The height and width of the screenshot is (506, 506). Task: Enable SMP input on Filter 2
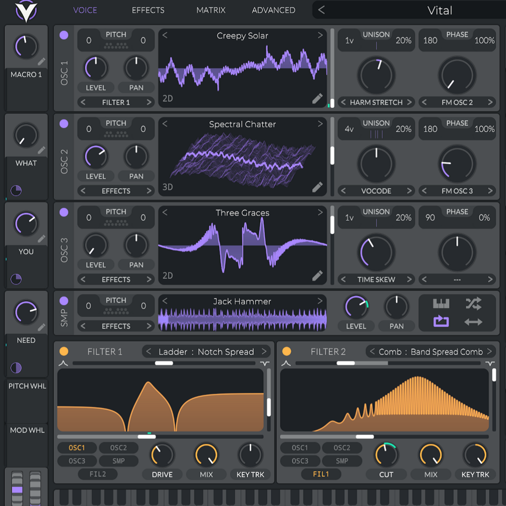342,461
